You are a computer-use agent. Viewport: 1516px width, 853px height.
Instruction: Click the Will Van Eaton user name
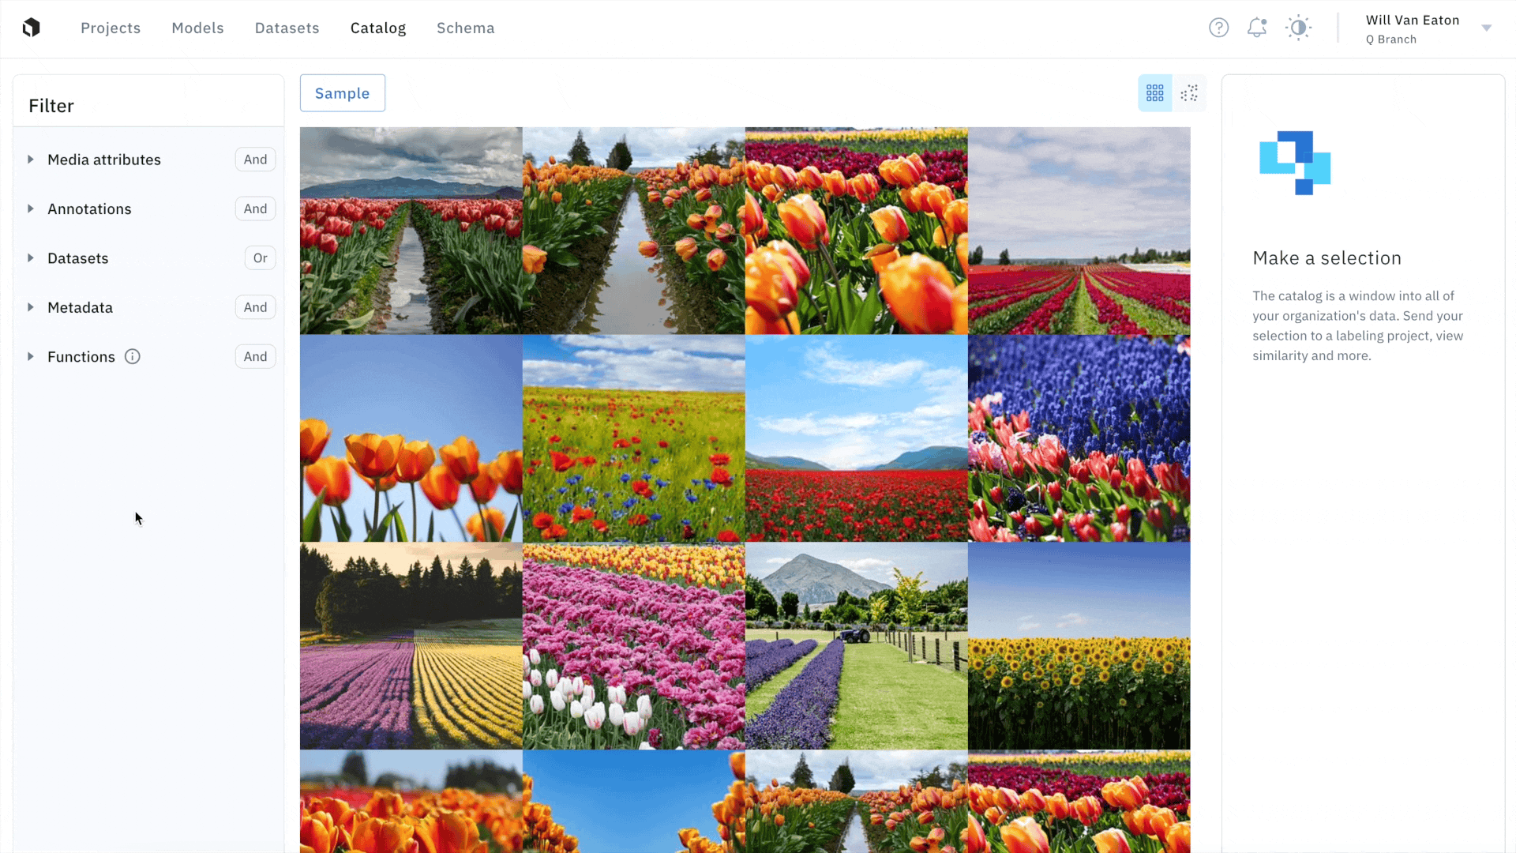[x=1413, y=21]
